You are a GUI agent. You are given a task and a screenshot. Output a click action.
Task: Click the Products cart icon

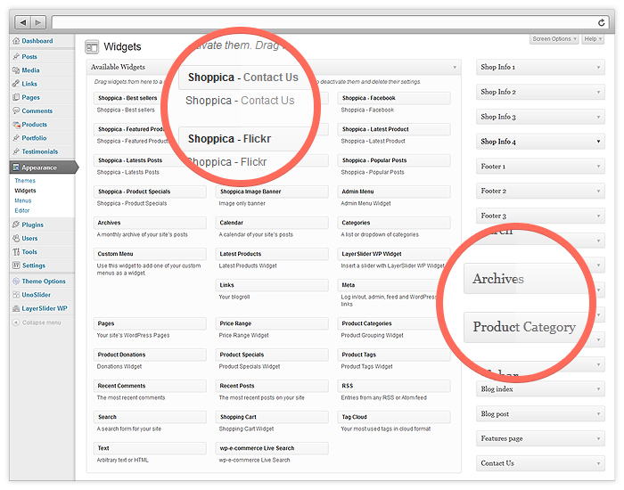coord(16,125)
